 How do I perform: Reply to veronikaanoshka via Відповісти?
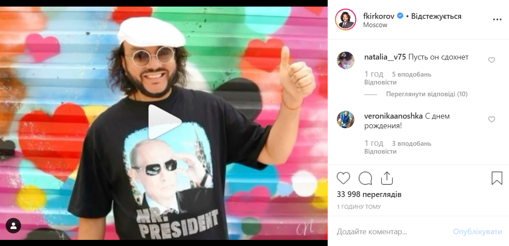(380, 151)
